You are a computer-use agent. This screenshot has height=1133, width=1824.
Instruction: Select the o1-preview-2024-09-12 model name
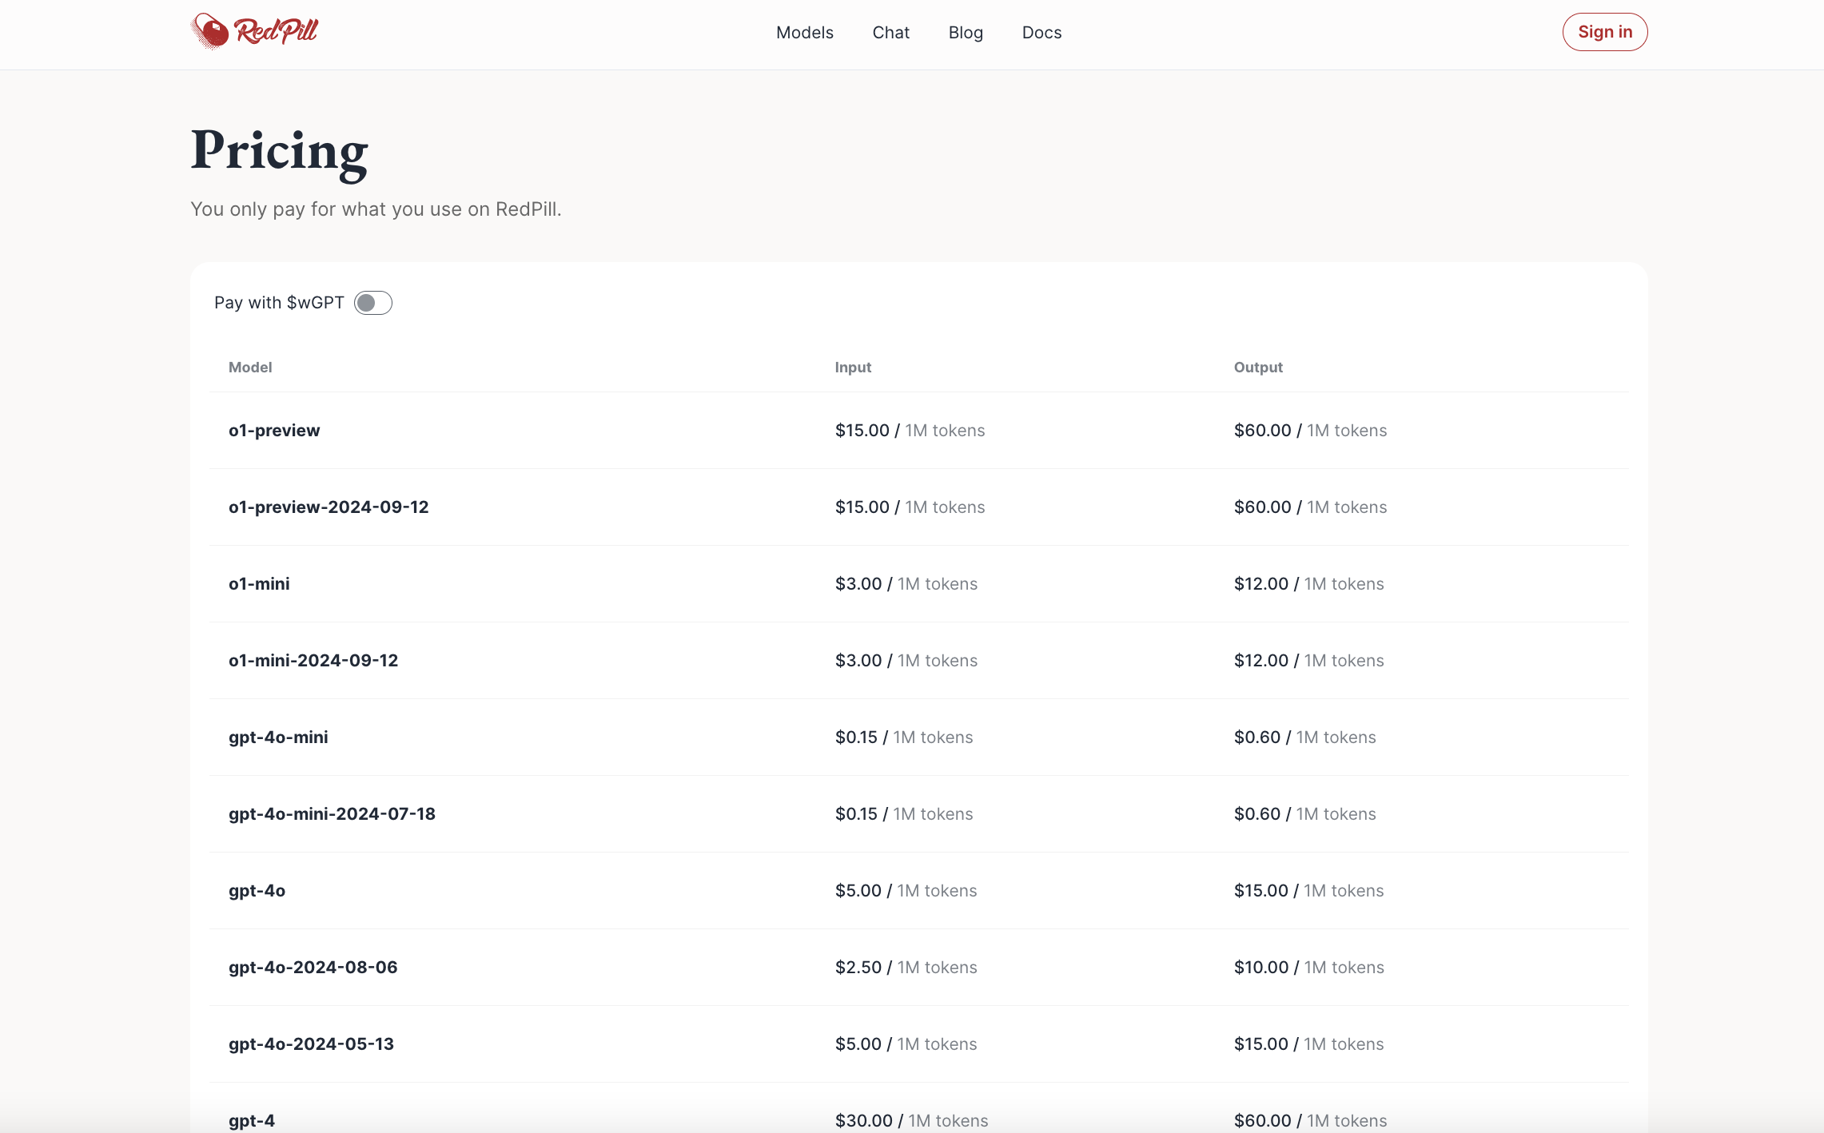pyautogui.click(x=329, y=507)
